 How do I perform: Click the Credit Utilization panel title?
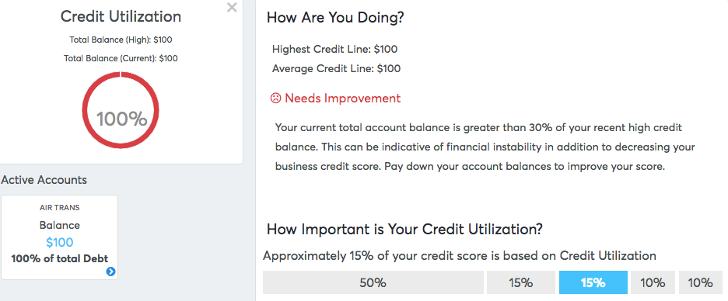[121, 16]
